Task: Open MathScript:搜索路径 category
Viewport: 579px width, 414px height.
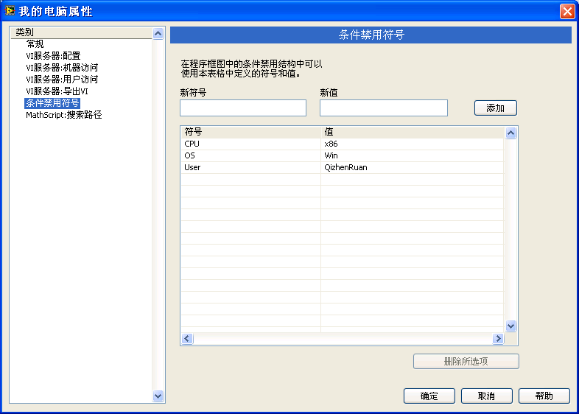Action: (x=63, y=115)
